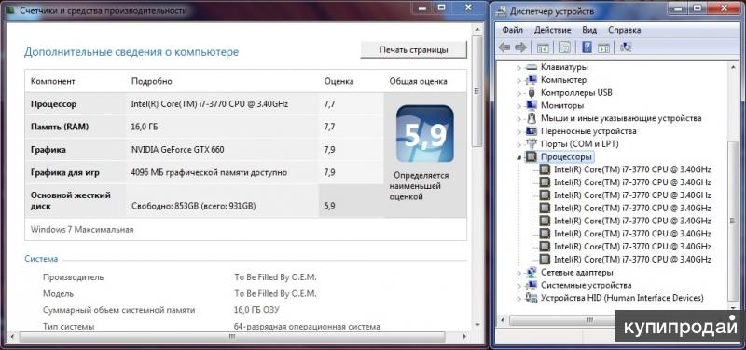Expand the Компьютер node
This screenshot has width=746, height=350.
519,80
